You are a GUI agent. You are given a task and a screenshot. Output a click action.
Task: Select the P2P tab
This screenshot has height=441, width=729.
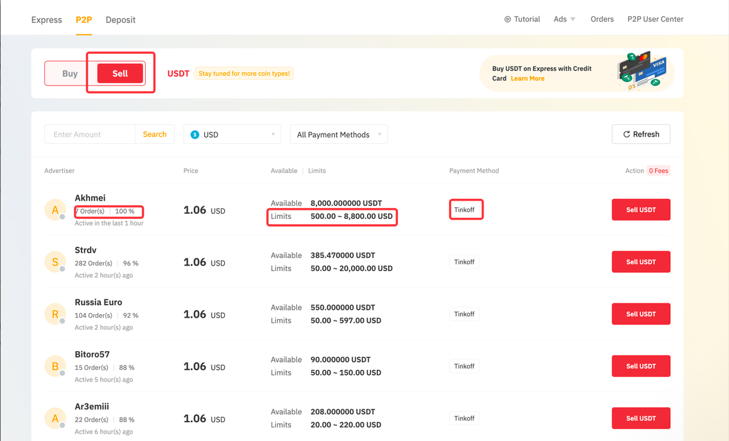coord(84,19)
